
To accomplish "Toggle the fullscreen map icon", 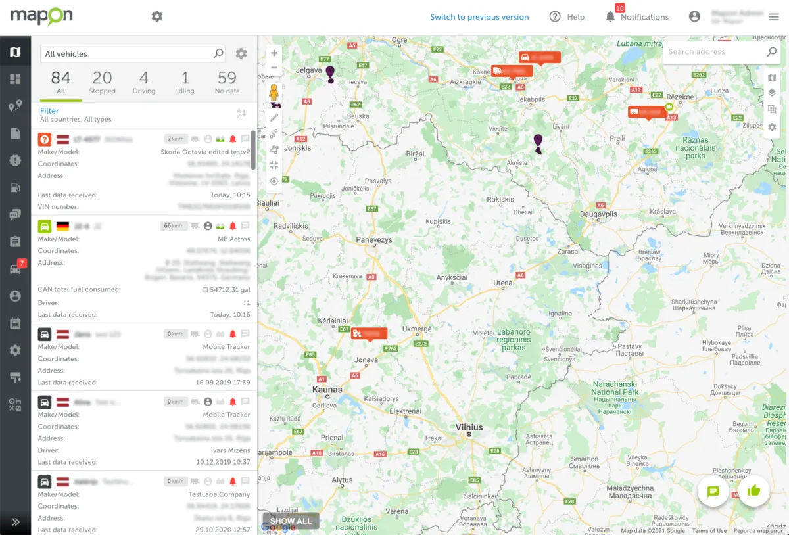I will click(274, 165).
